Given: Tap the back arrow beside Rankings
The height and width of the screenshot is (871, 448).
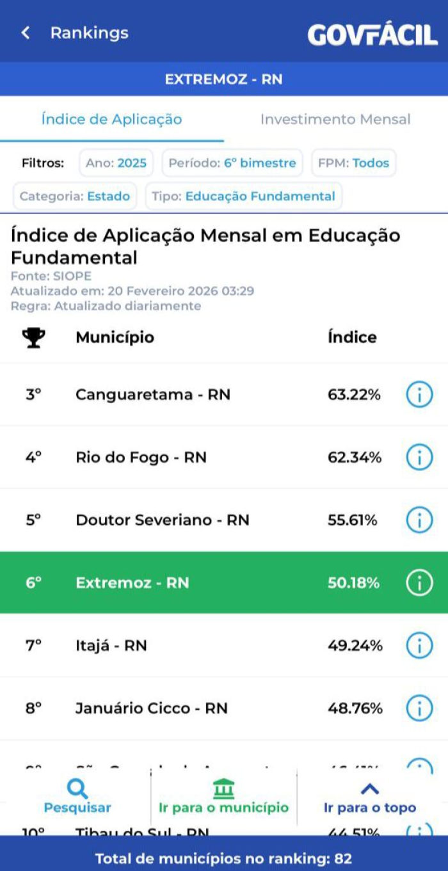Looking at the screenshot, I should [x=26, y=33].
